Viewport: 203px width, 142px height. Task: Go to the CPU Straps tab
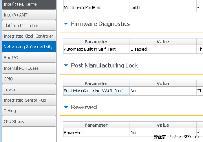coord(28,122)
